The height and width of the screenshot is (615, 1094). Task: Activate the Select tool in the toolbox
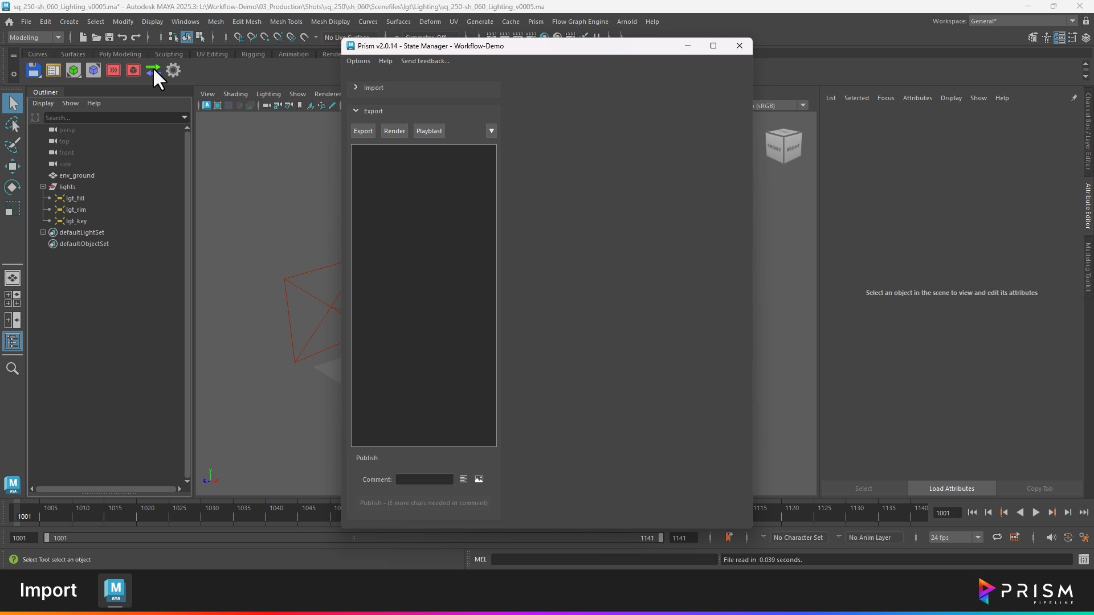[x=13, y=103]
